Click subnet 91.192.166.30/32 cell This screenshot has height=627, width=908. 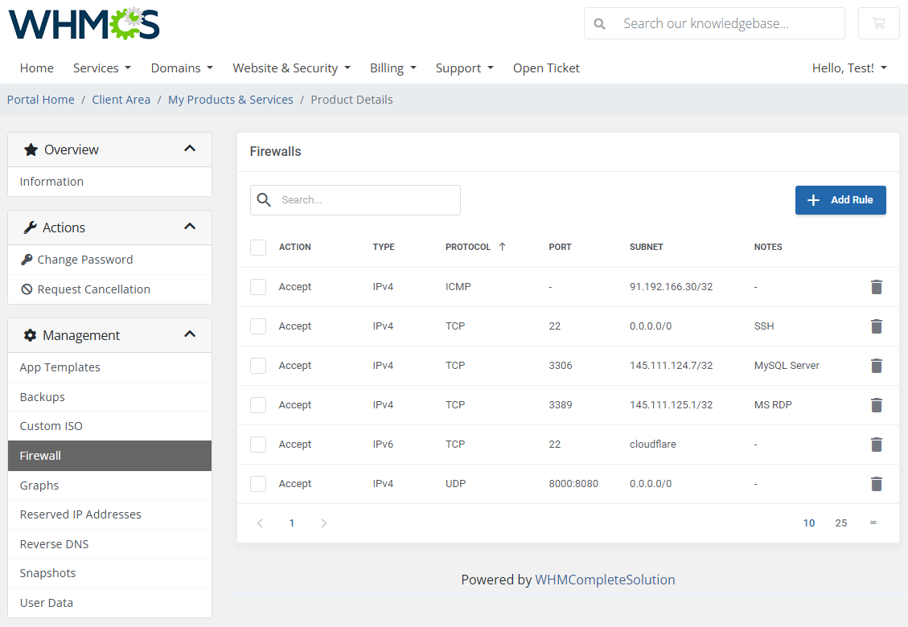point(672,287)
